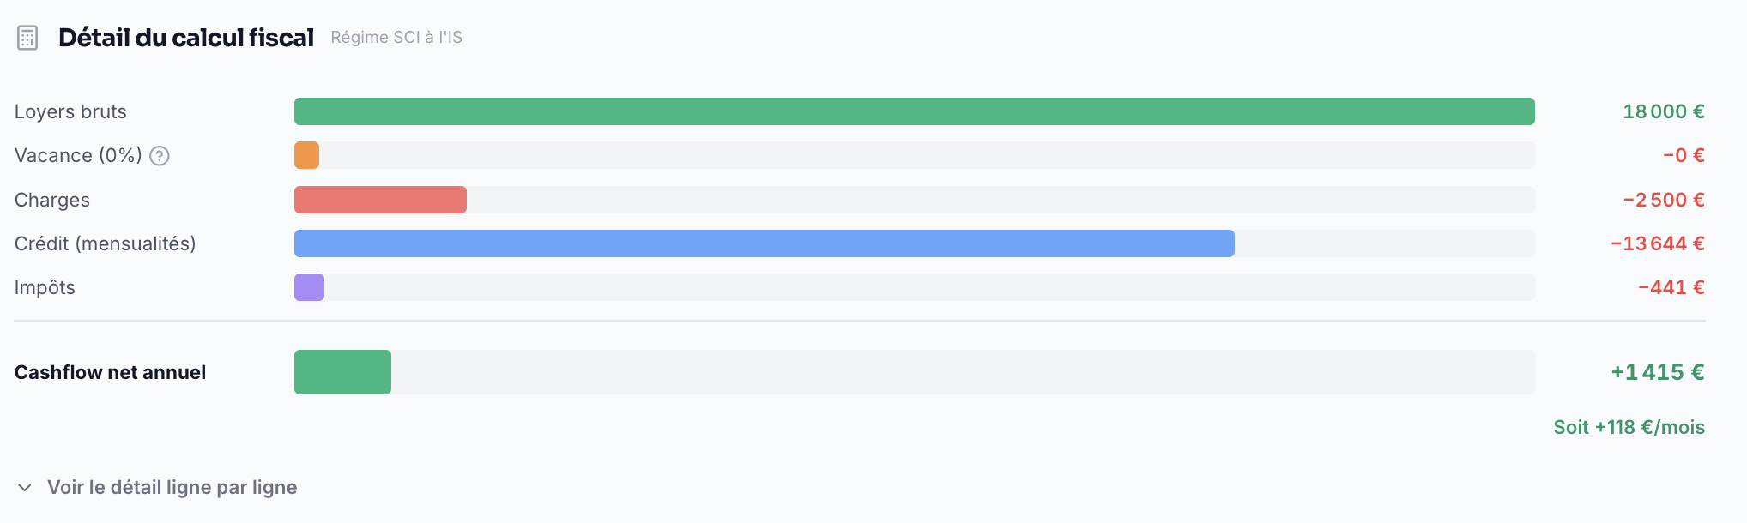This screenshot has height=523, width=1747.
Task: Expand Voir le détail ligne par ligne
Action: 172,488
